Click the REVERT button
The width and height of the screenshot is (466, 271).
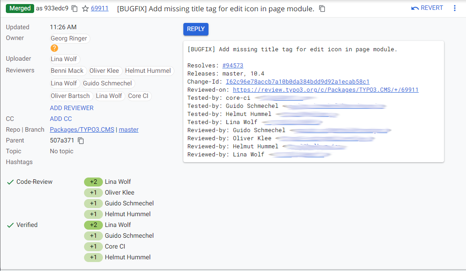click(427, 8)
